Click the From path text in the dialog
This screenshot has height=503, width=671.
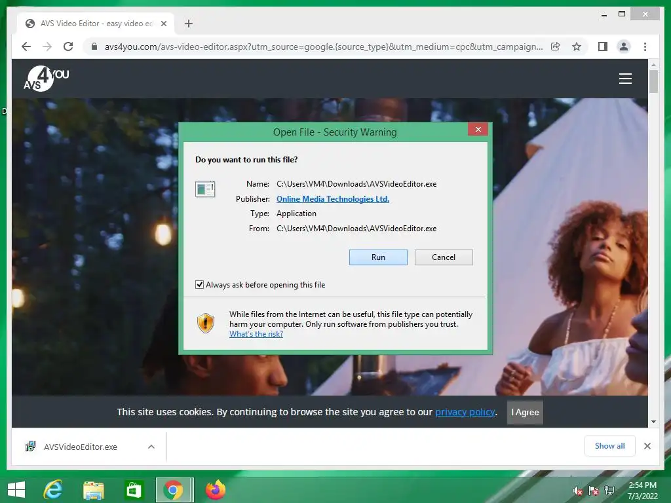click(x=356, y=229)
